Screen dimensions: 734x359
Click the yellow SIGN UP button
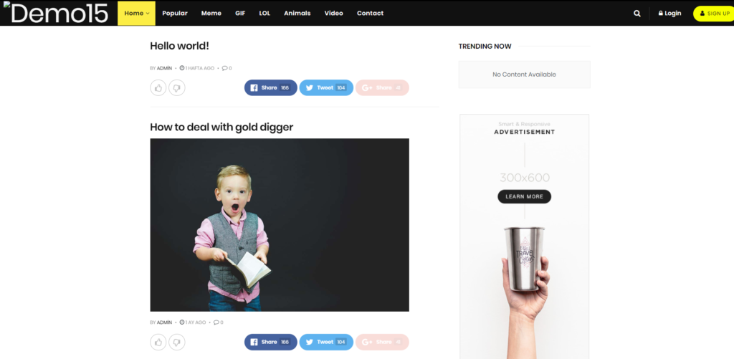pos(715,14)
